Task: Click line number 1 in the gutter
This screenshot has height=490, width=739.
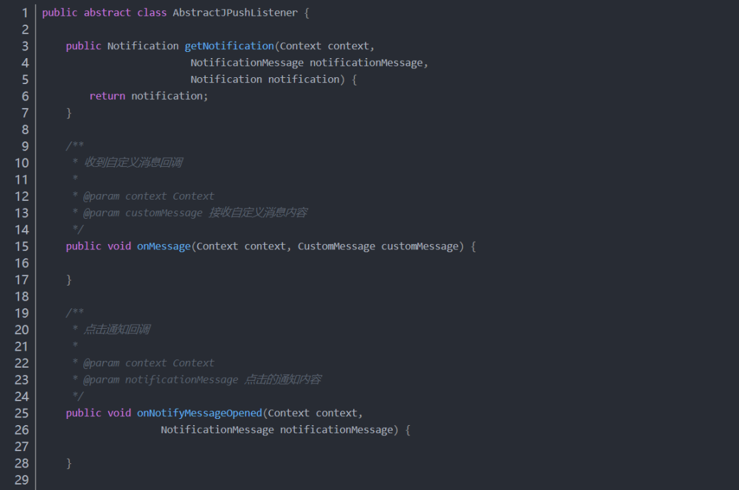Action: (x=25, y=13)
